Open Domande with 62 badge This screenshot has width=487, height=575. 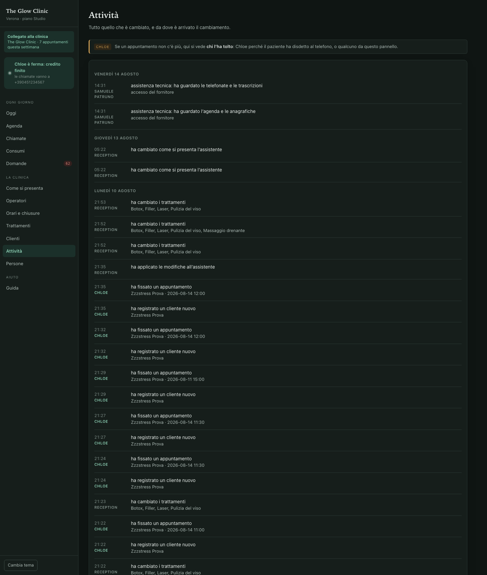(x=39, y=163)
